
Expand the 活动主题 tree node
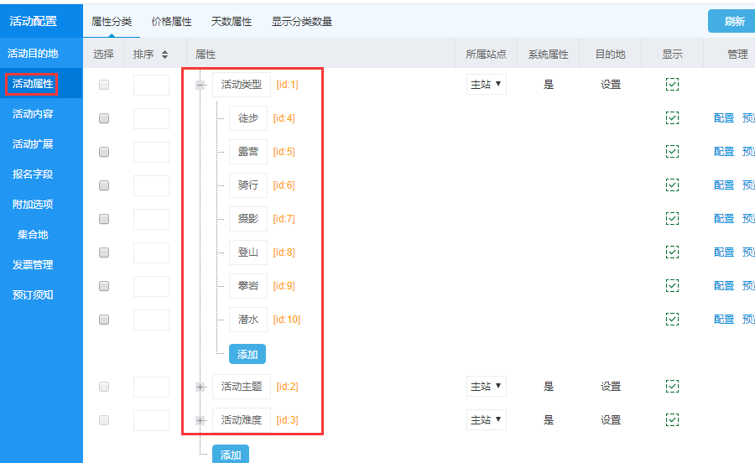pos(200,387)
